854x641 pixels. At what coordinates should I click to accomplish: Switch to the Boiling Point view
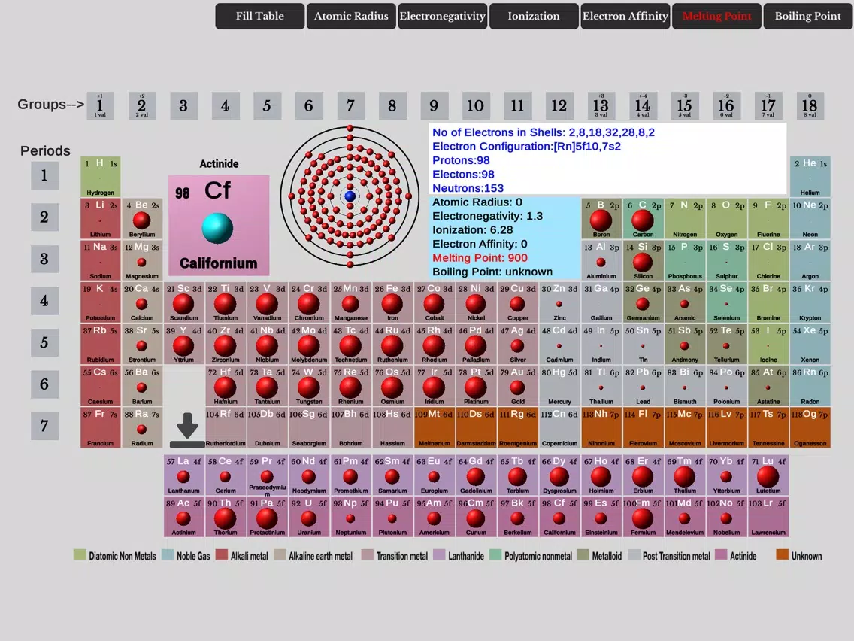coord(807,16)
